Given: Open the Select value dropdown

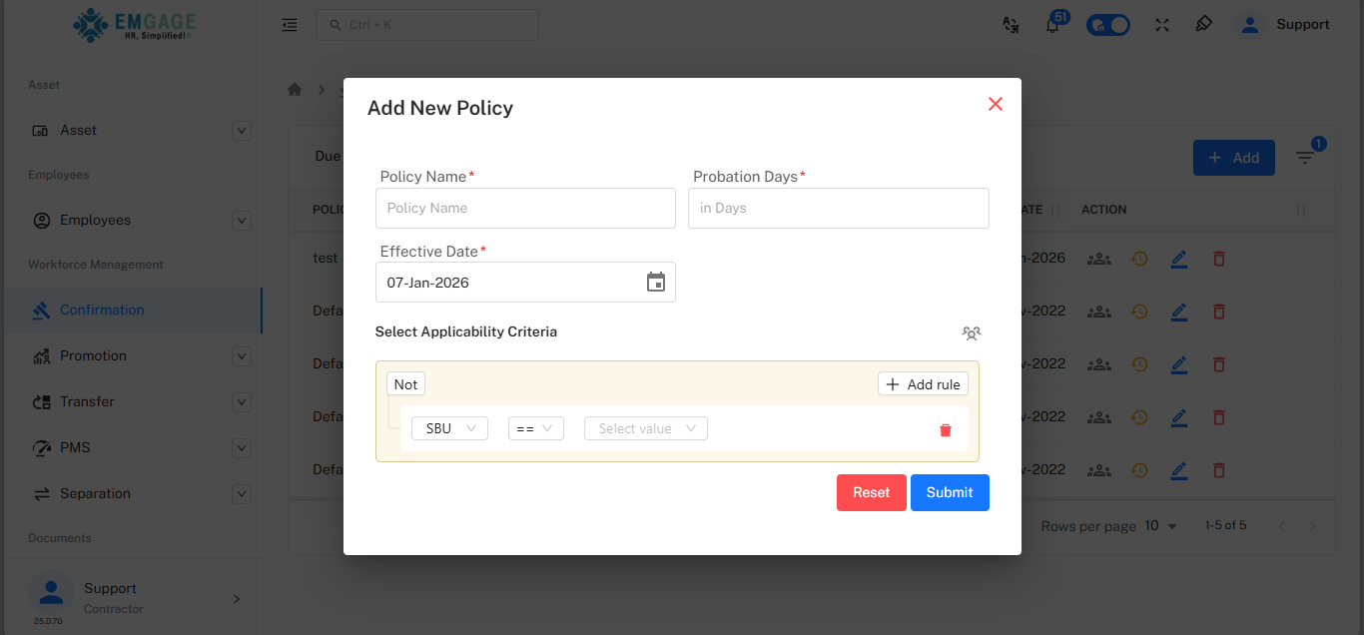Looking at the screenshot, I should 645,427.
